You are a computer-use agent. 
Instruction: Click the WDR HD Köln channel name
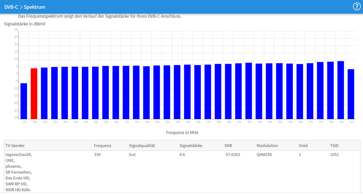(x=18, y=190)
